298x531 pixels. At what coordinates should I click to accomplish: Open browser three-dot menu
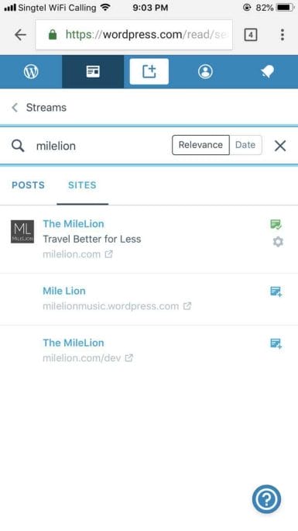tap(282, 35)
